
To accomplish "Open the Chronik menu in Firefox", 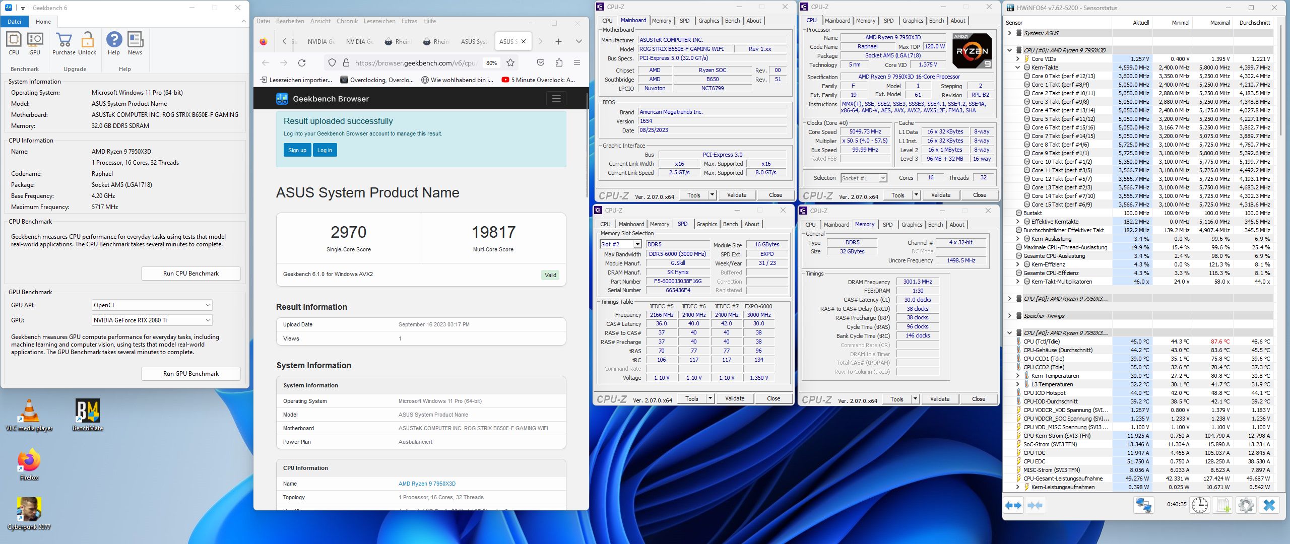I will [347, 21].
